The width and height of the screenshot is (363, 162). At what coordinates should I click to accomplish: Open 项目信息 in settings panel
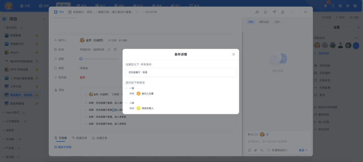[322, 66]
